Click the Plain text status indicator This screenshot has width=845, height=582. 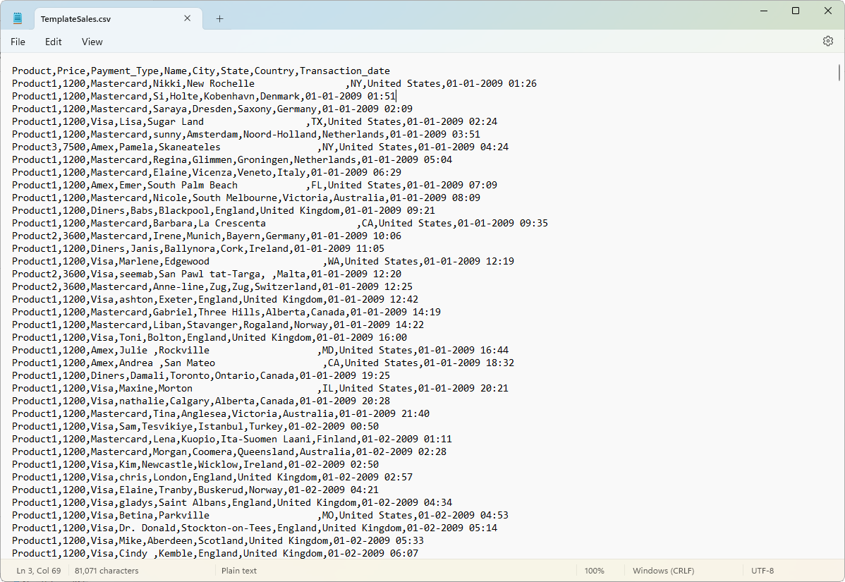click(238, 571)
